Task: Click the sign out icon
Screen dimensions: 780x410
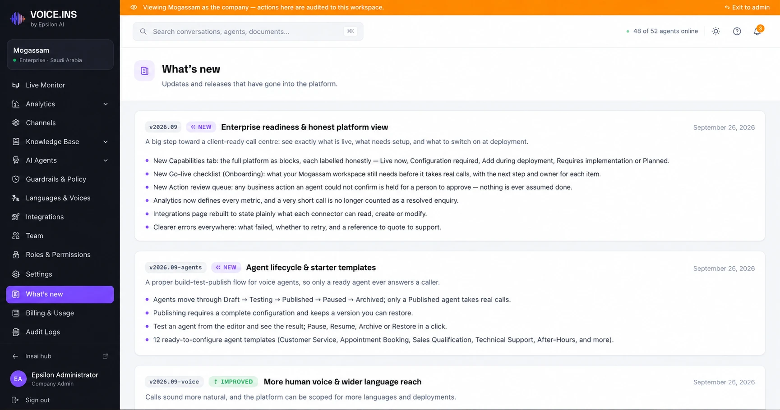Action: click(15, 400)
